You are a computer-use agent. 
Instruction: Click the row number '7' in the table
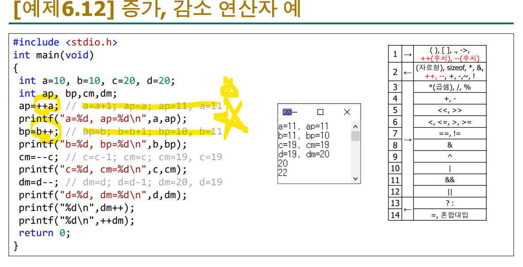(x=395, y=133)
